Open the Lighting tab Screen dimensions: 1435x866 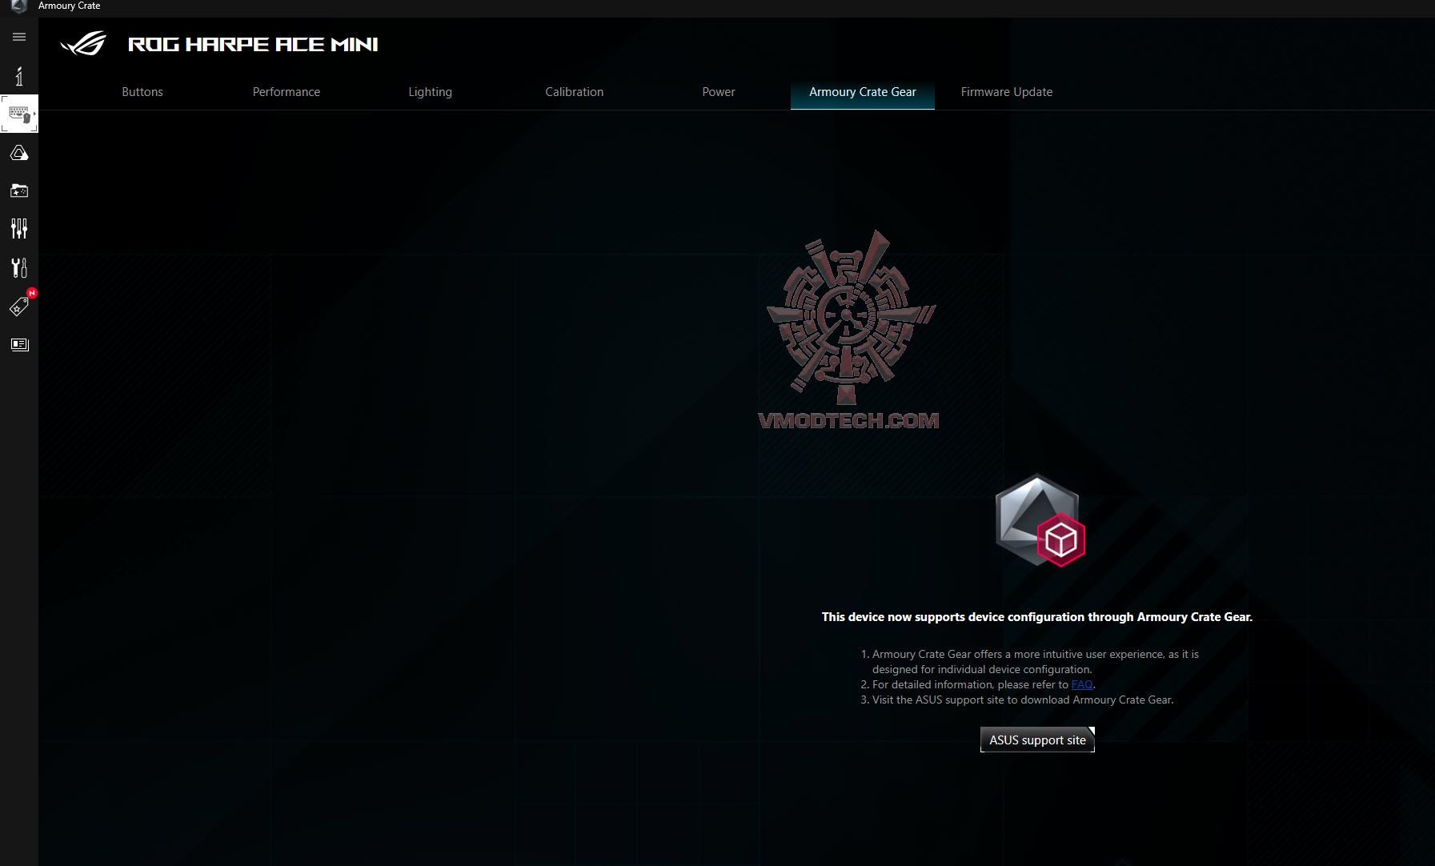tap(431, 92)
